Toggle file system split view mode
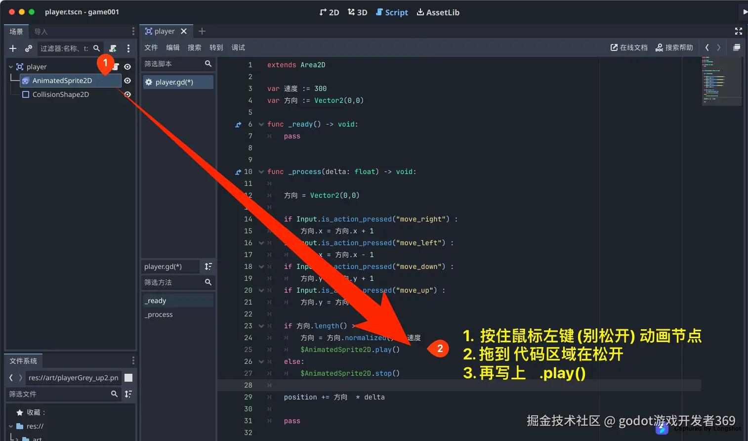This screenshot has height=441, width=748. pyautogui.click(x=128, y=378)
